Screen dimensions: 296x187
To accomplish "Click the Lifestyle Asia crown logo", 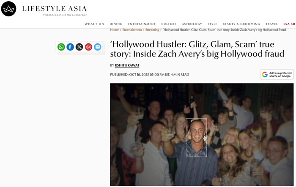I will tap(8, 9).
